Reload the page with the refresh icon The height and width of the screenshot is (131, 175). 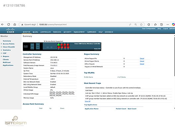[9, 24]
